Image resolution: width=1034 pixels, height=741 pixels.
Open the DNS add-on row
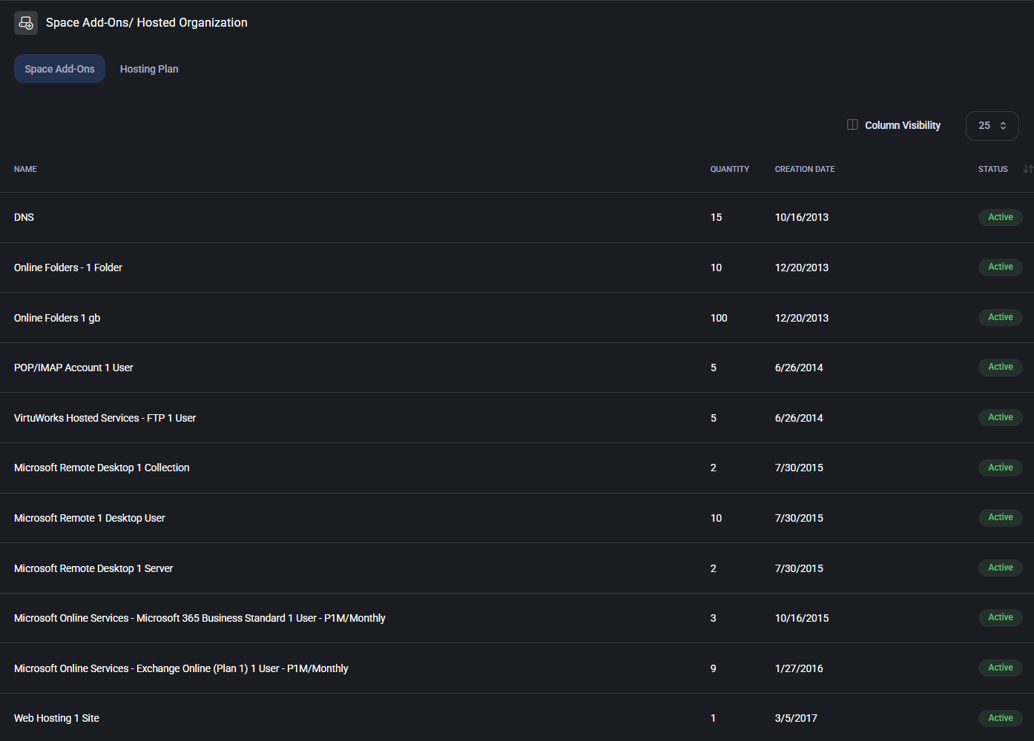24,217
